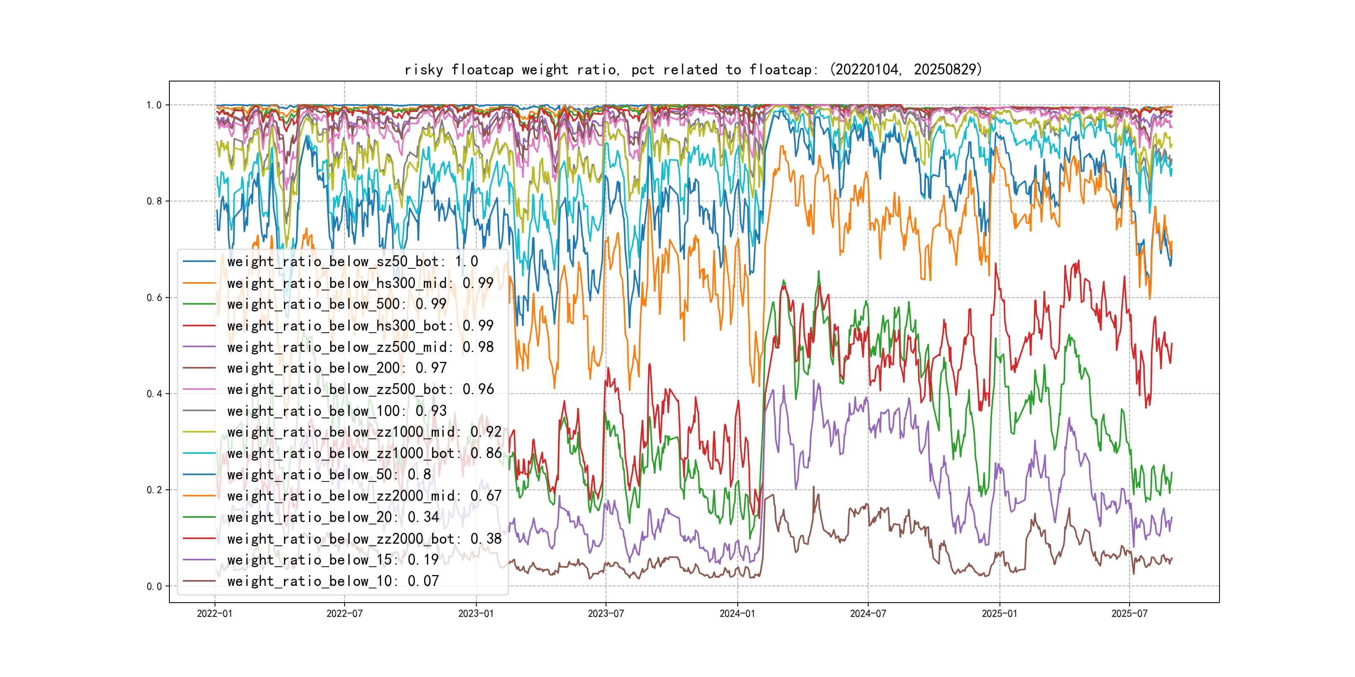Screen dimensions: 1355x677
Task: Select legend label weight_ratio_below_500
Action: click(337, 304)
